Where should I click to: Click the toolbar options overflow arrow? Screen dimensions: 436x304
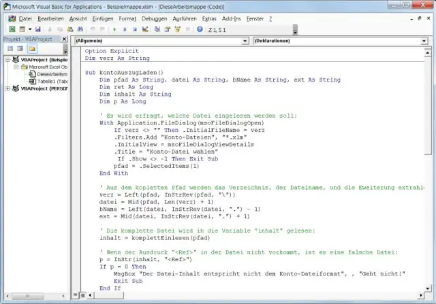[295, 29]
